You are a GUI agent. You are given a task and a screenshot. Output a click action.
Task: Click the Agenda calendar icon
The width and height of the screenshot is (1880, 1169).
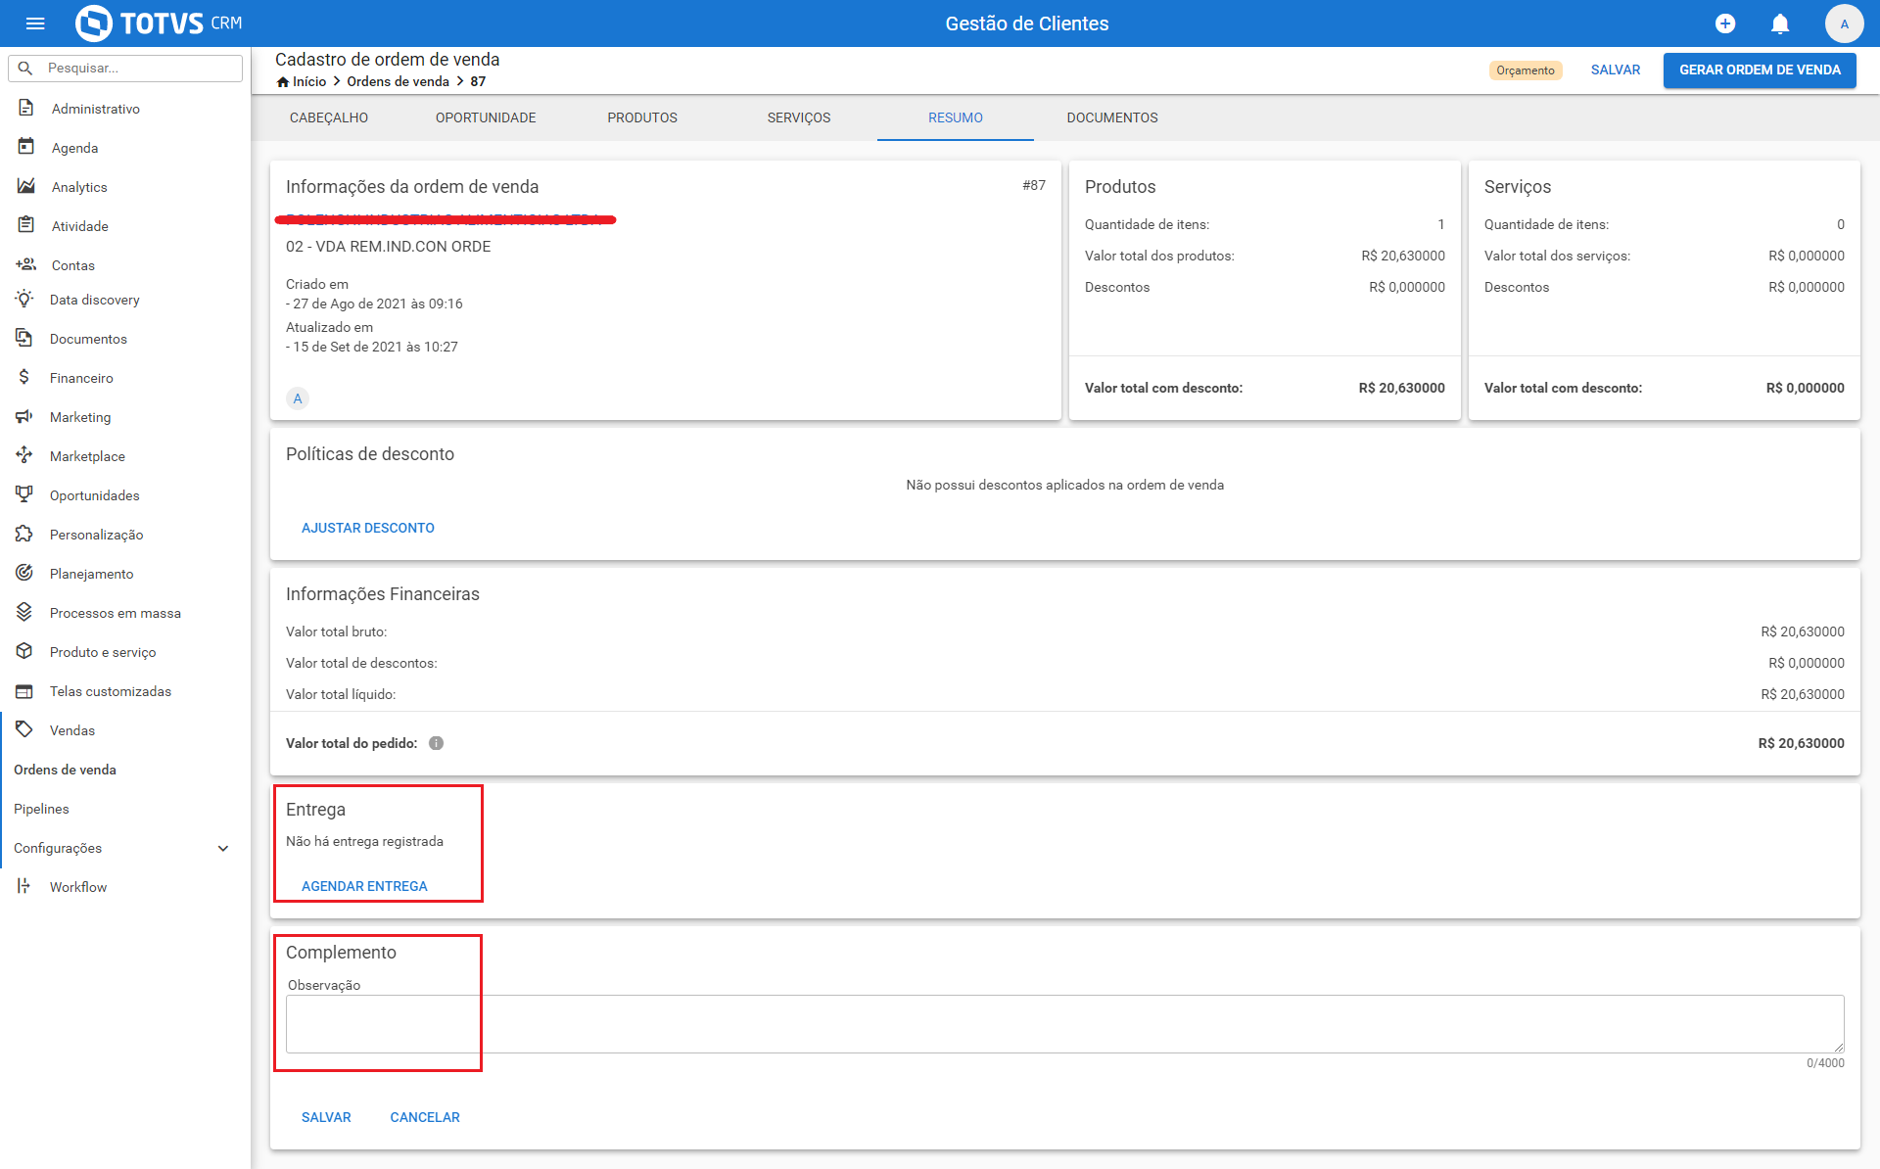26,147
